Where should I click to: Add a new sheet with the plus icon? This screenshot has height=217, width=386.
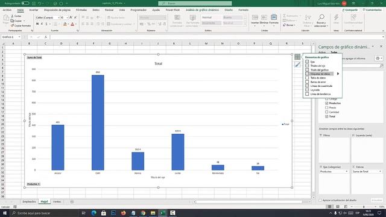tap(72, 202)
